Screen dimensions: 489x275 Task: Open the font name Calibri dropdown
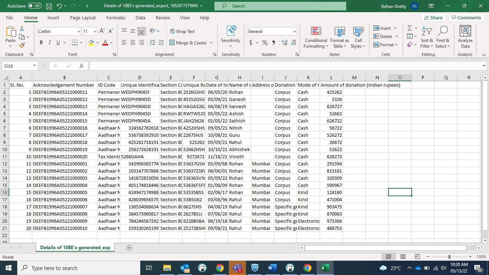79,32
